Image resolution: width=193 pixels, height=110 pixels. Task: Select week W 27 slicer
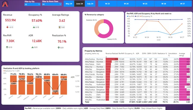pyautogui.click(x=182, y=4)
